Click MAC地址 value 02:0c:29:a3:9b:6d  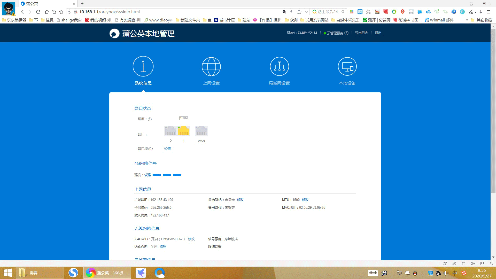click(x=312, y=207)
